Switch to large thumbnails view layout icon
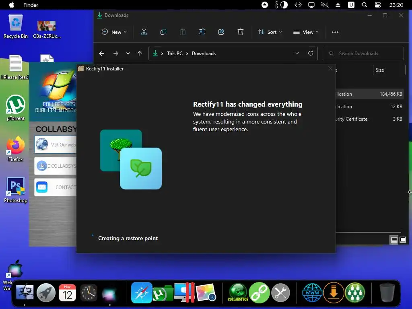This screenshot has width=412, height=309. click(x=403, y=240)
